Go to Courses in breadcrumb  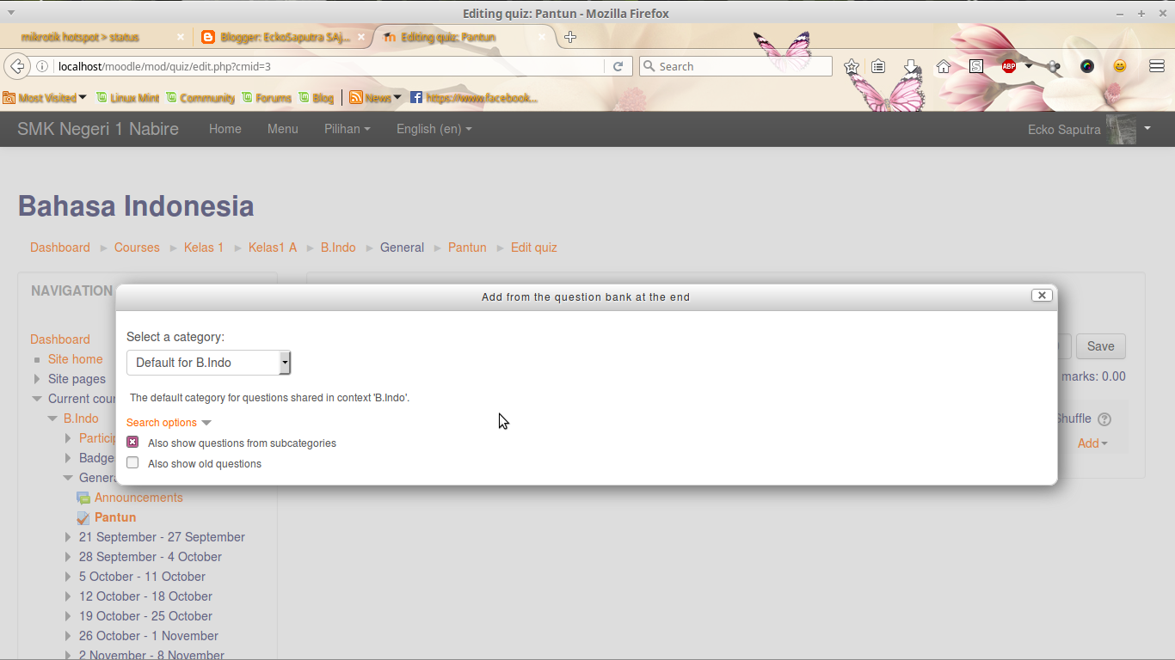click(x=137, y=247)
